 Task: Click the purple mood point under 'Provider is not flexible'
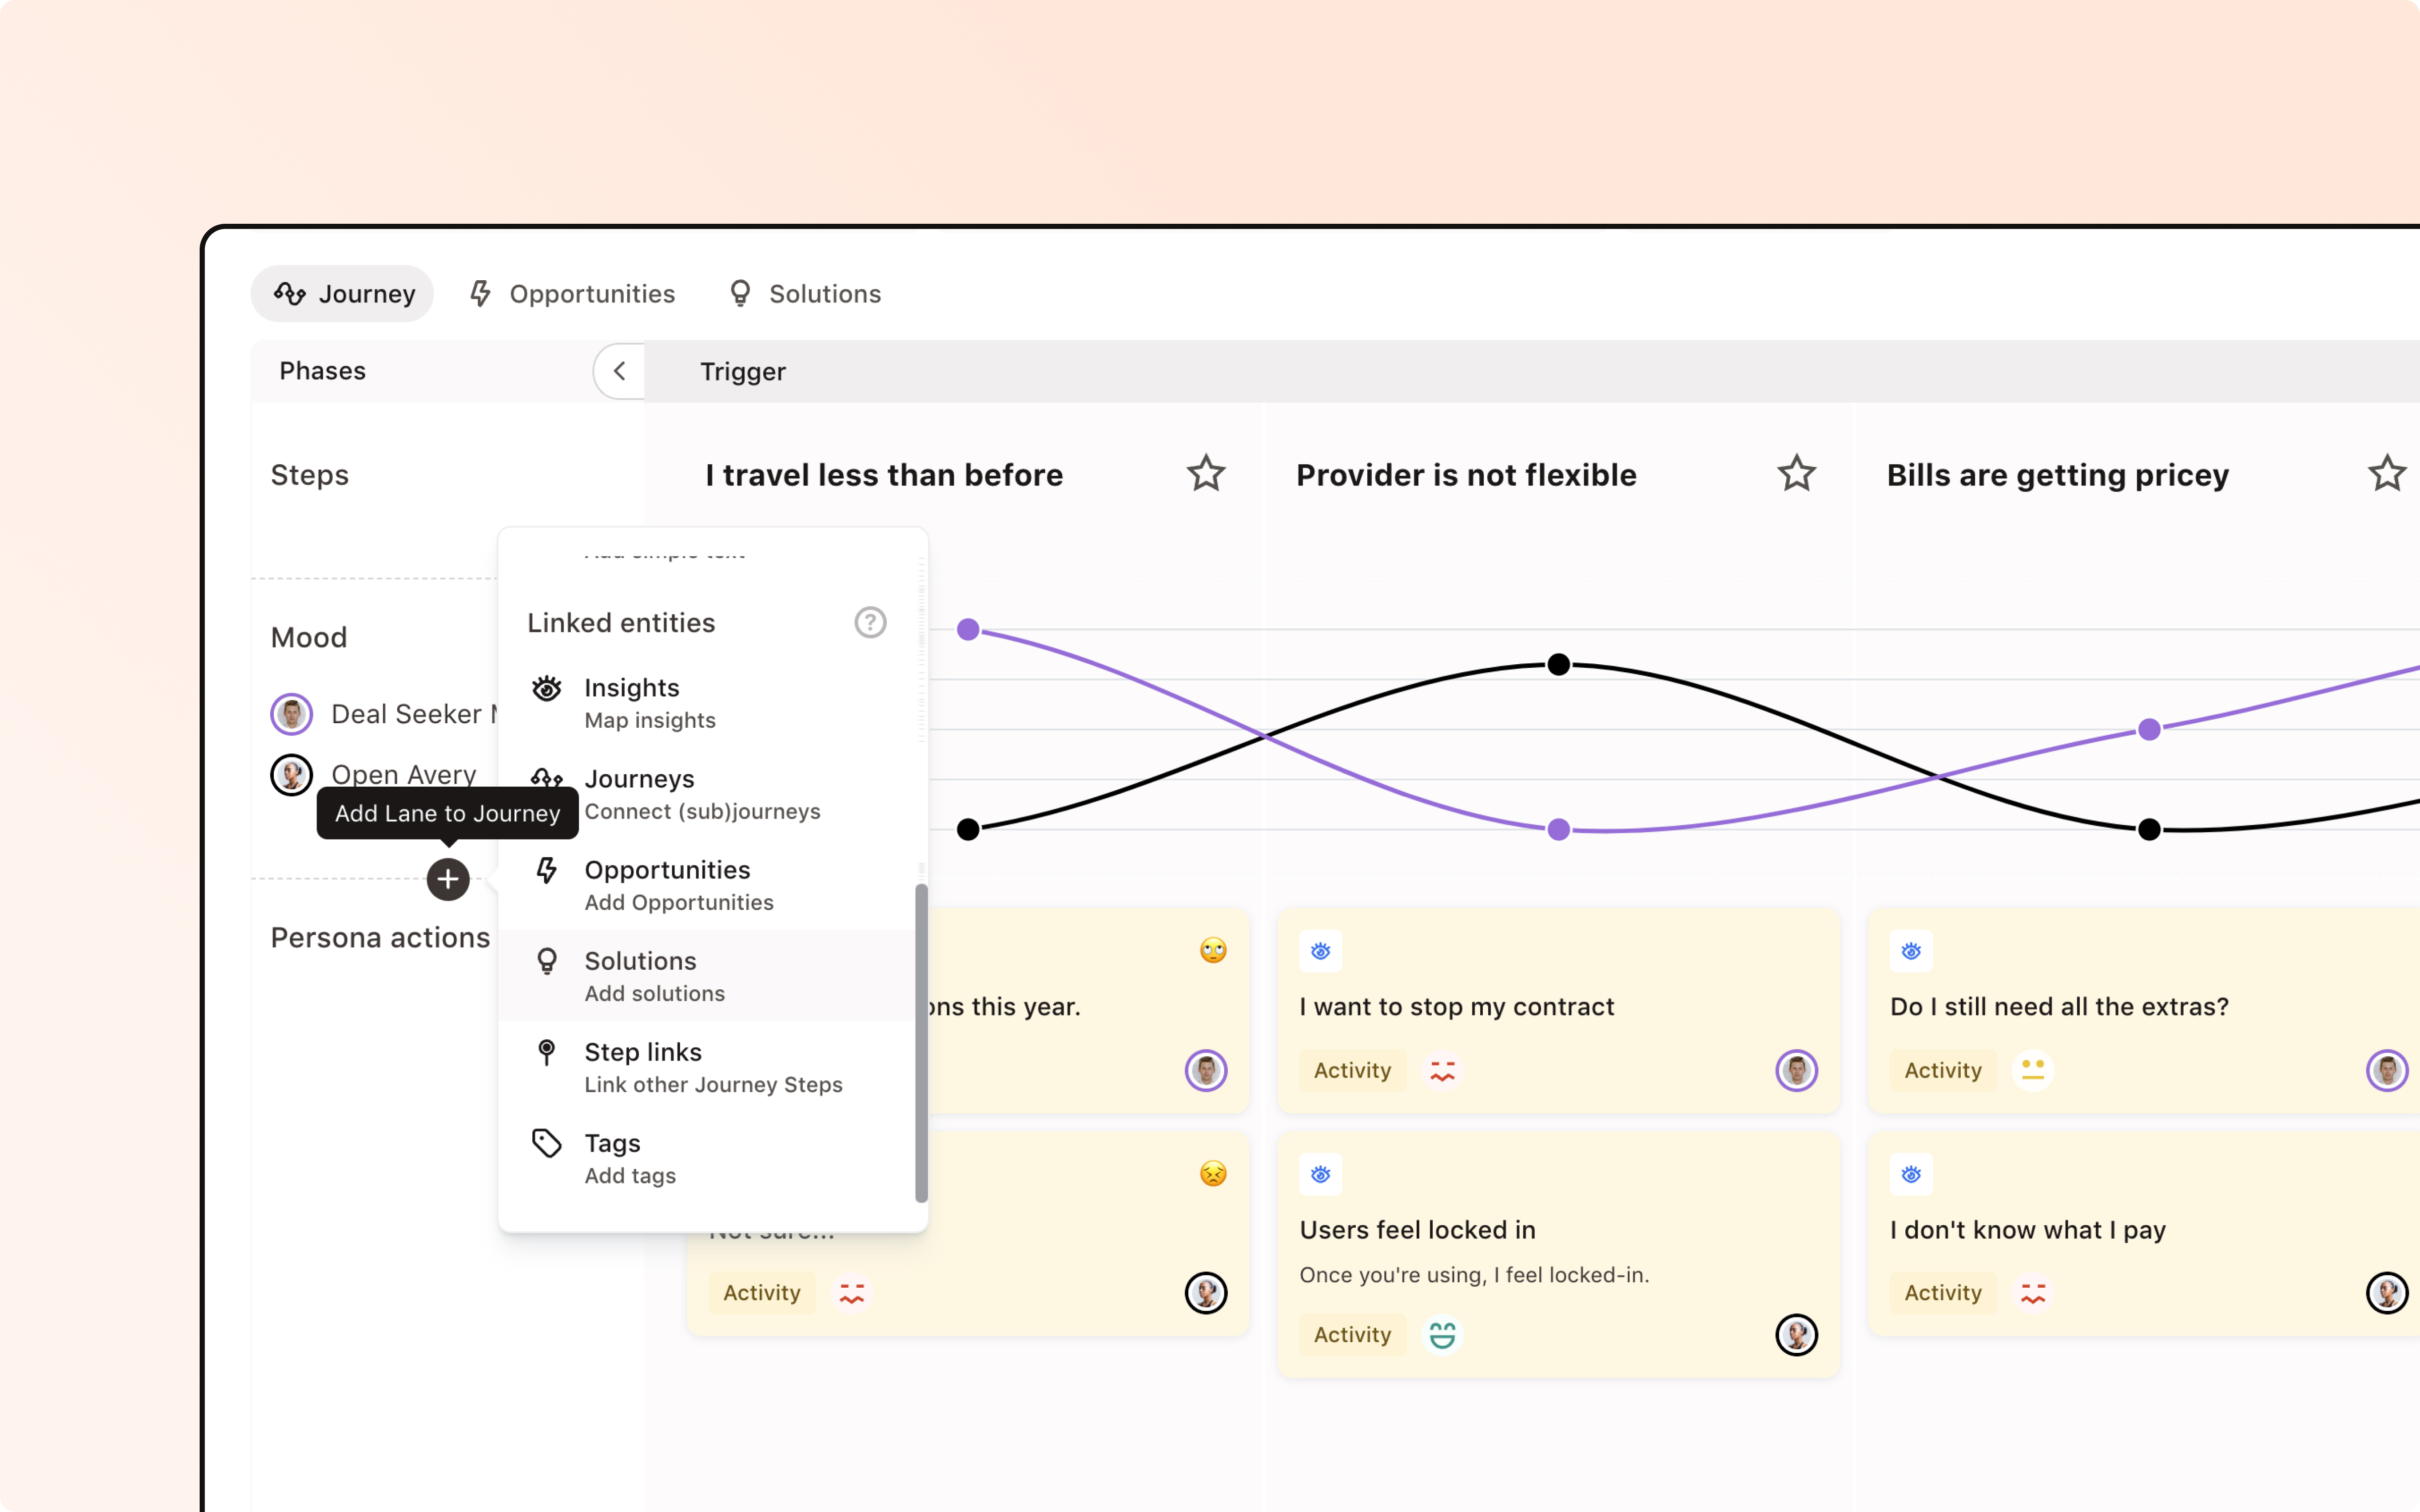[x=1558, y=829]
